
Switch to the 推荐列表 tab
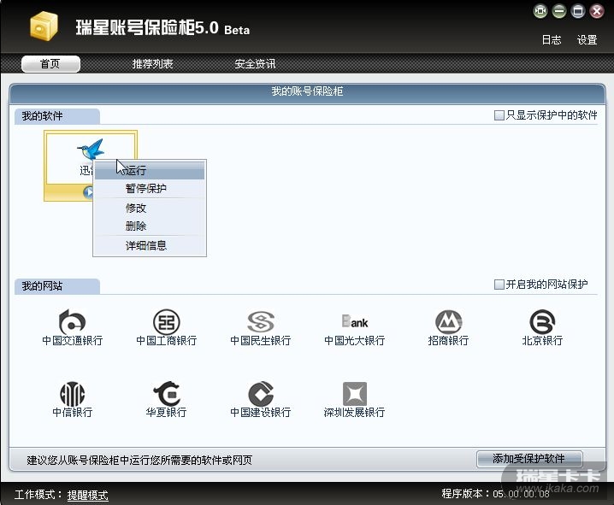tap(152, 64)
